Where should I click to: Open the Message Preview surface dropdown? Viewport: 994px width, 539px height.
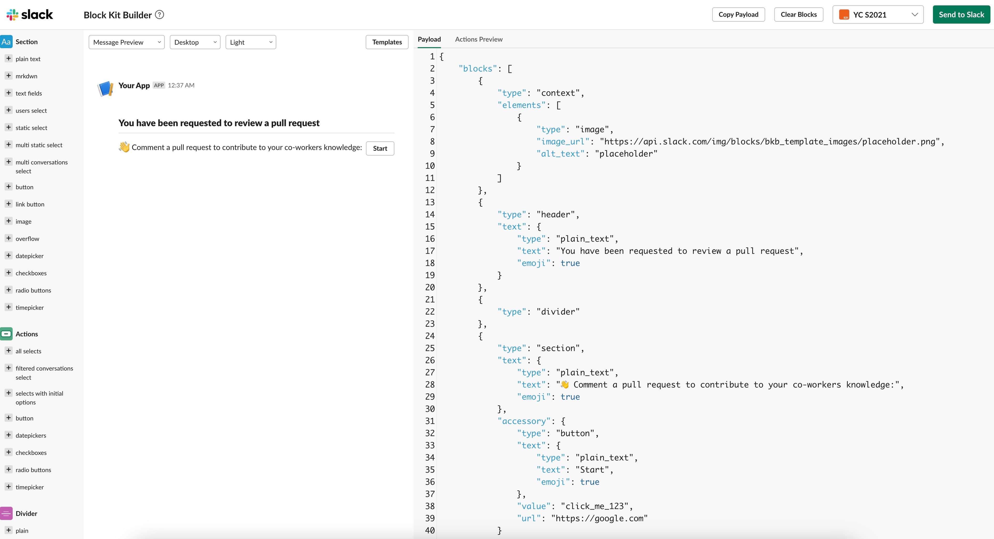click(x=127, y=42)
